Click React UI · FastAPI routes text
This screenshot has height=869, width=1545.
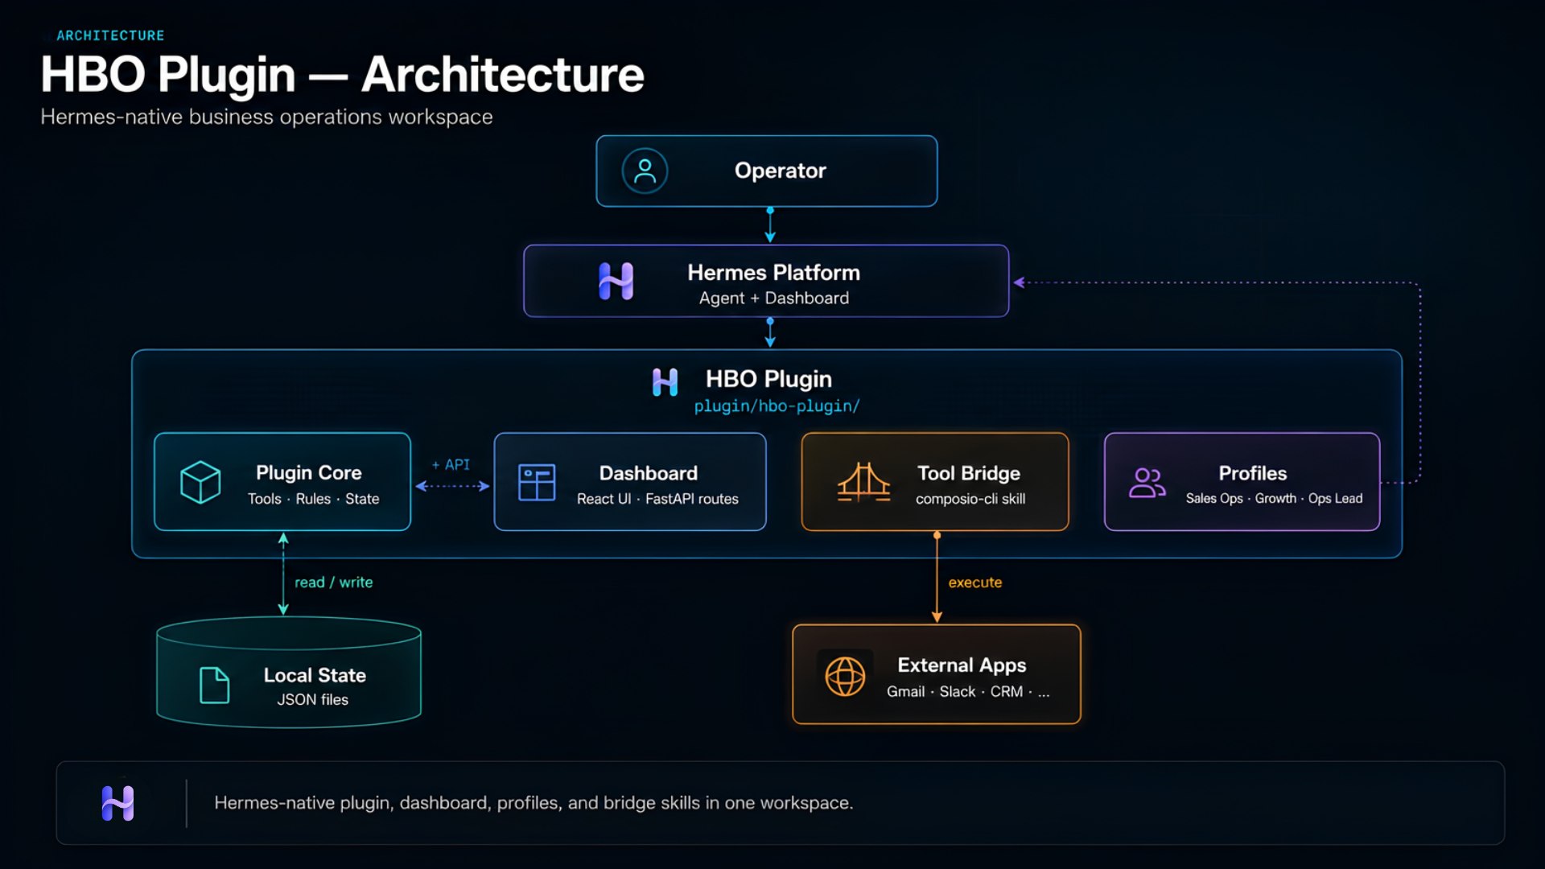(x=657, y=499)
